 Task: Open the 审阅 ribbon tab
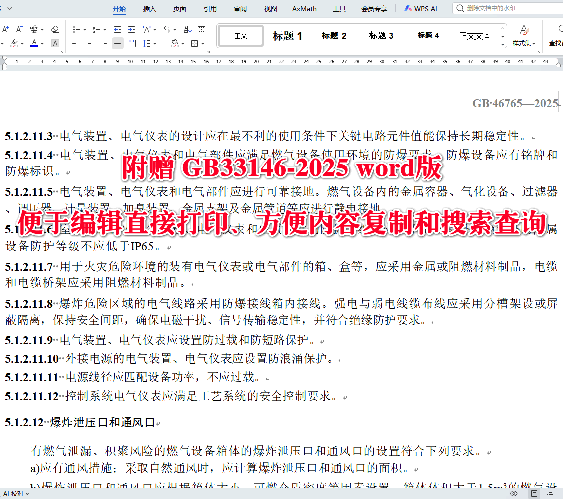click(x=239, y=8)
